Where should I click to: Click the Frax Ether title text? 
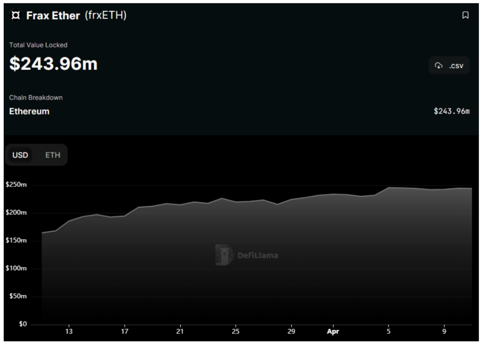tap(53, 15)
